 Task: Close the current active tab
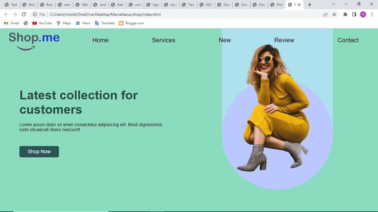coord(299,5)
